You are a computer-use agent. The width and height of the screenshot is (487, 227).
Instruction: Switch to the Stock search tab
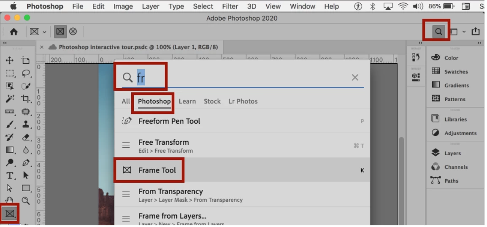(x=212, y=101)
